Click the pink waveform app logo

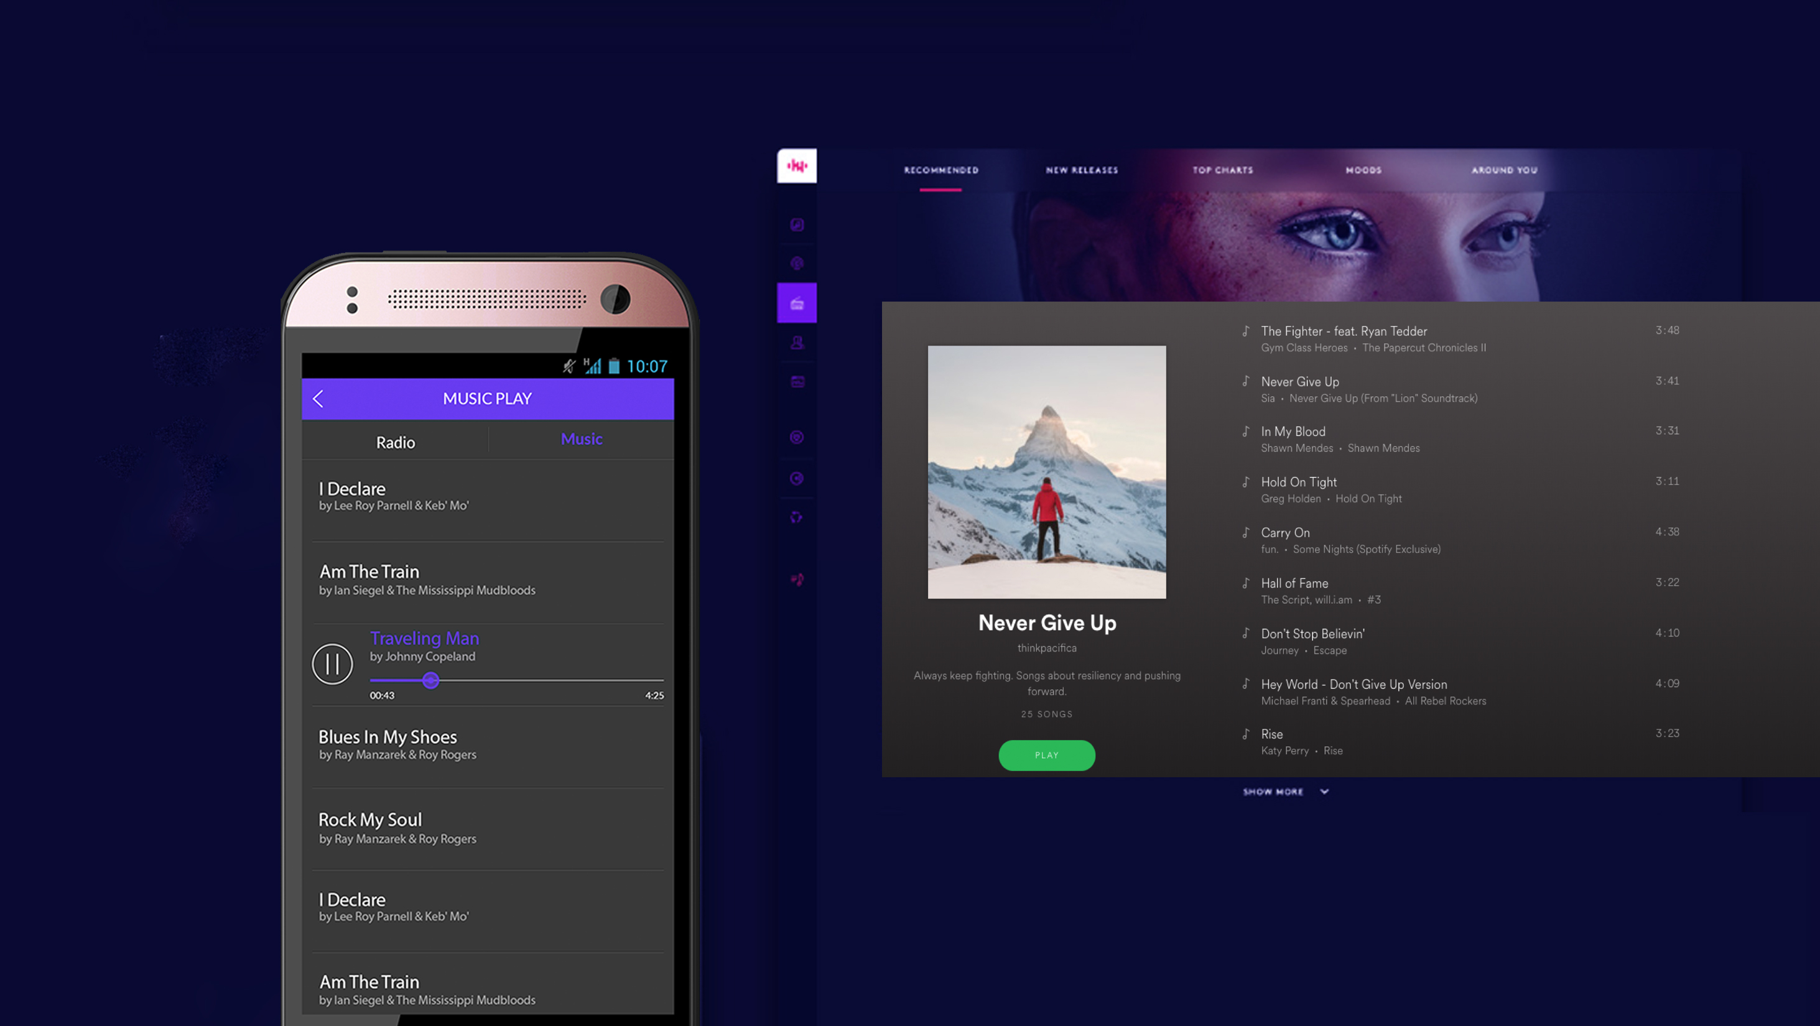796,166
